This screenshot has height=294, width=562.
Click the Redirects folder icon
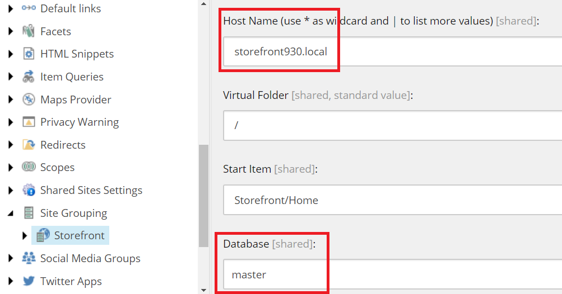(x=29, y=145)
